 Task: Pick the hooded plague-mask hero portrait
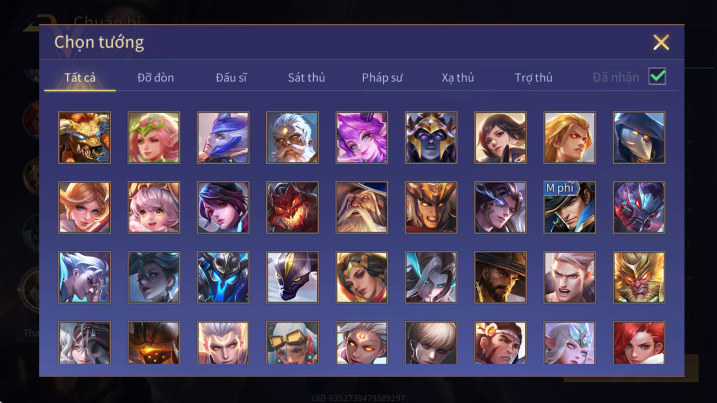(639, 137)
